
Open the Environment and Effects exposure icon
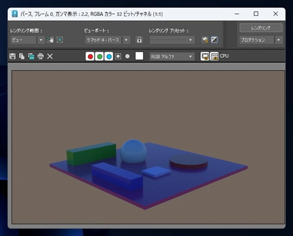[x=214, y=40]
